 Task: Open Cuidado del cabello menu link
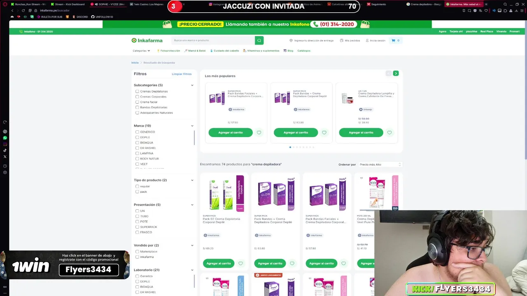[x=224, y=51]
